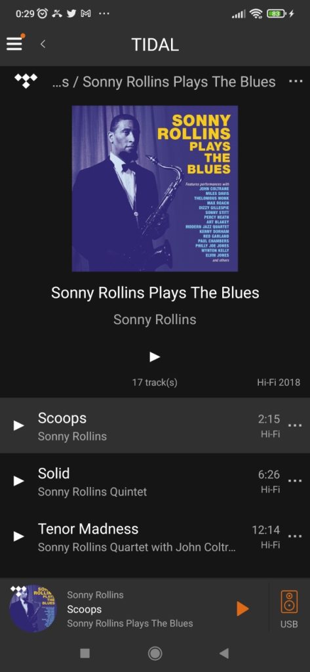Tap the Android back triangle button
The image size is (310, 672).
click(x=224, y=653)
